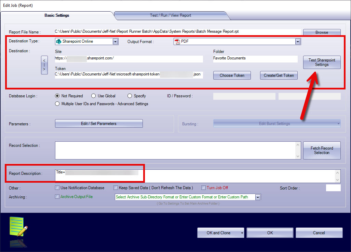This screenshot has width=351, height=252.
Task: Switch to Test / Run / View Report tab
Action: [171, 15]
